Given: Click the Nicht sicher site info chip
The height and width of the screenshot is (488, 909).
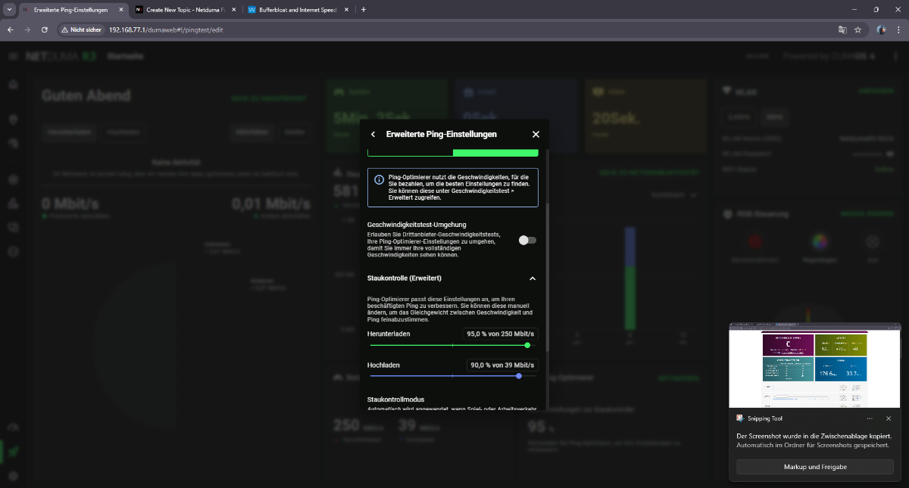Looking at the screenshot, I should pyautogui.click(x=81, y=30).
